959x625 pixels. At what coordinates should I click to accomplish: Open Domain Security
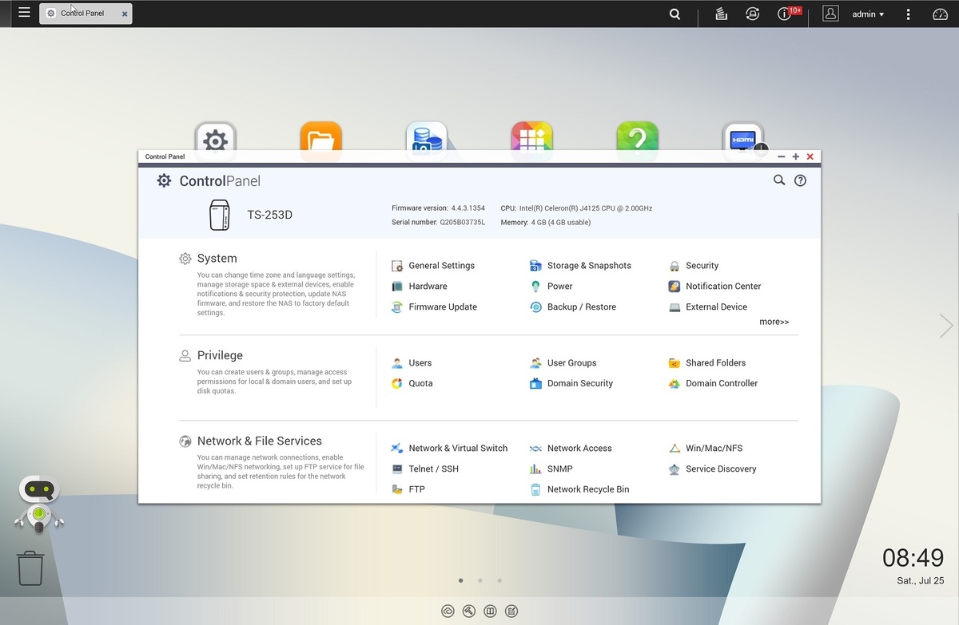[571, 384]
